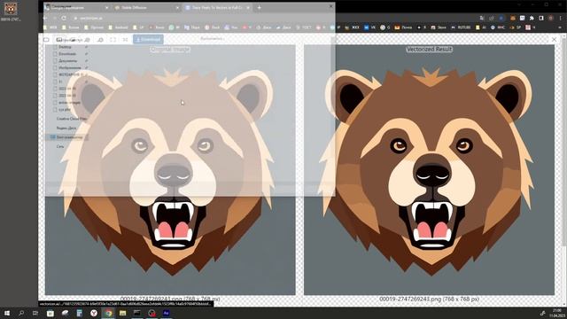Image resolution: width=567 pixels, height=319 pixels.
Task: Open the ФНС bookmark
Action: point(498,27)
